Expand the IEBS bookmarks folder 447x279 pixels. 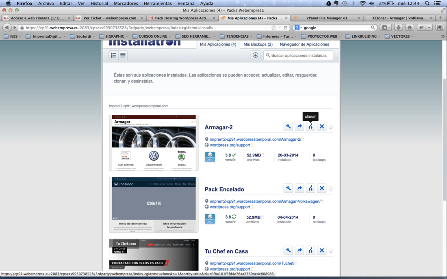[x=13, y=36]
